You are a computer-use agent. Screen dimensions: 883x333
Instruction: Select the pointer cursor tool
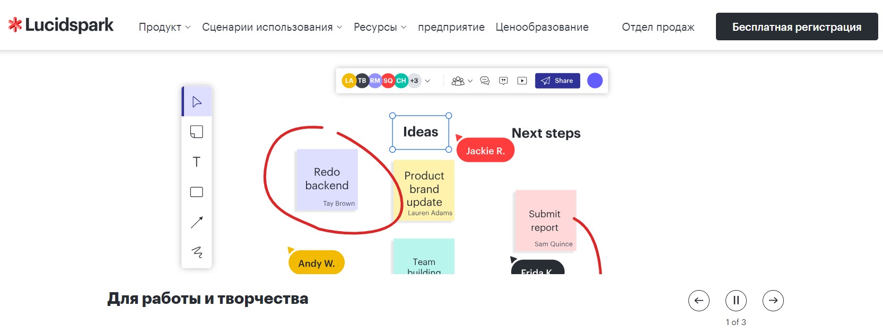coord(197,102)
